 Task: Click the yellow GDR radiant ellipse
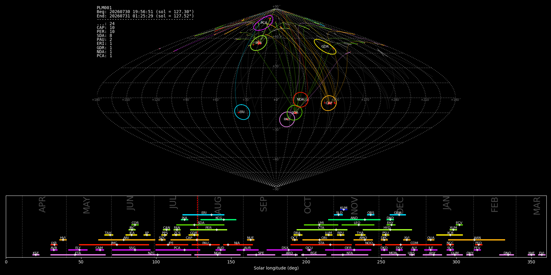tap(325, 47)
